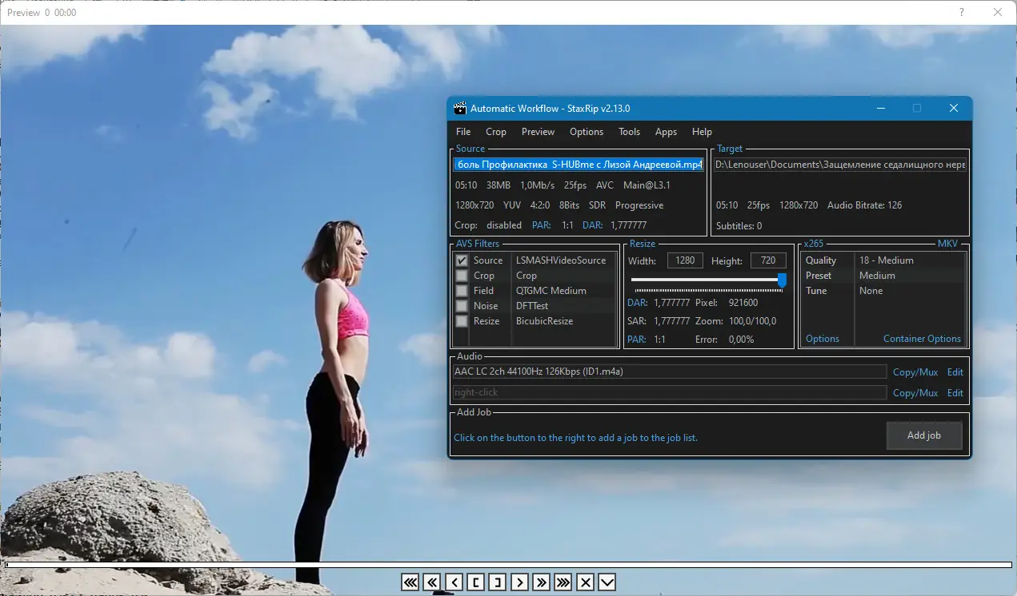This screenshot has height=596, width=1017.
Task: Click the empty second audio field labeled right-click
Action: coord(670,393)
